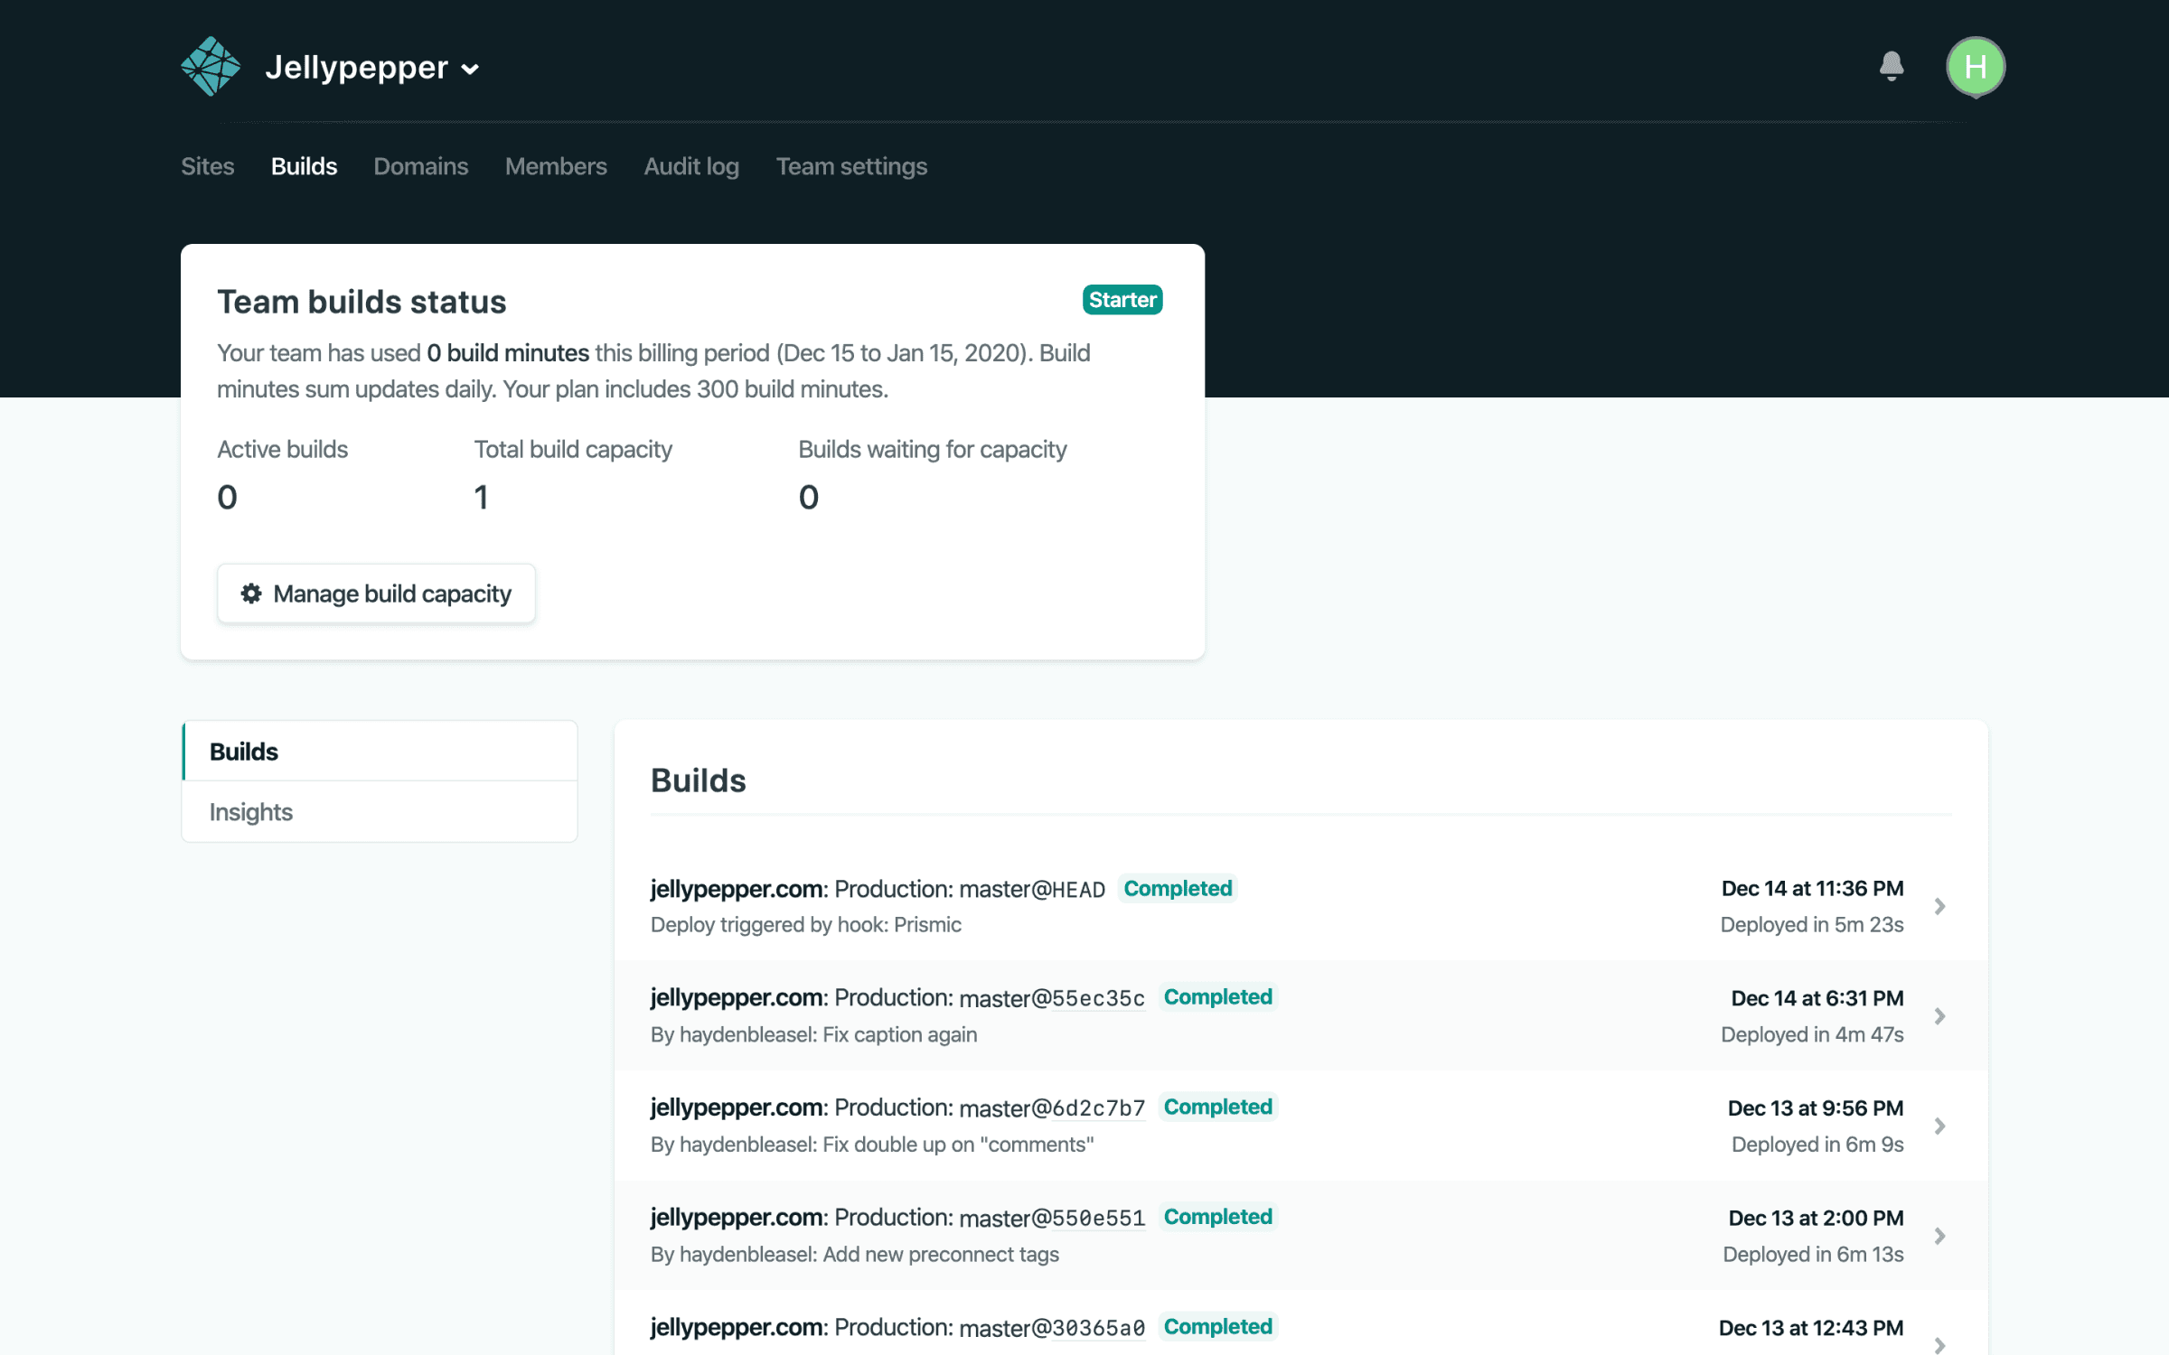Click Deployed in 6m 13s text
2169x1355 pixels.
[1813, 1255]
